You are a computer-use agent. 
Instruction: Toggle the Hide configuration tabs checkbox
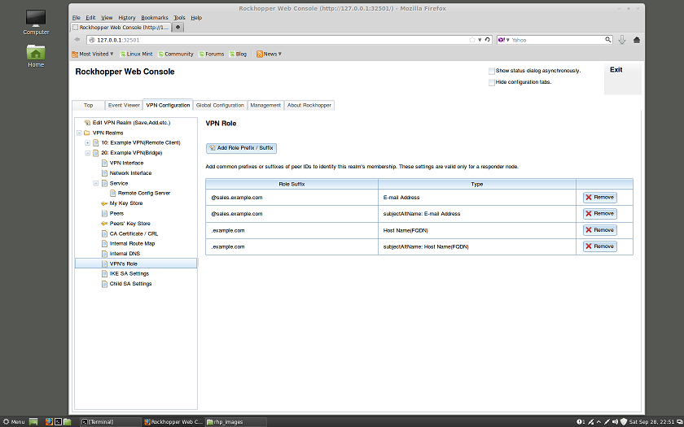tap(491, 82)
